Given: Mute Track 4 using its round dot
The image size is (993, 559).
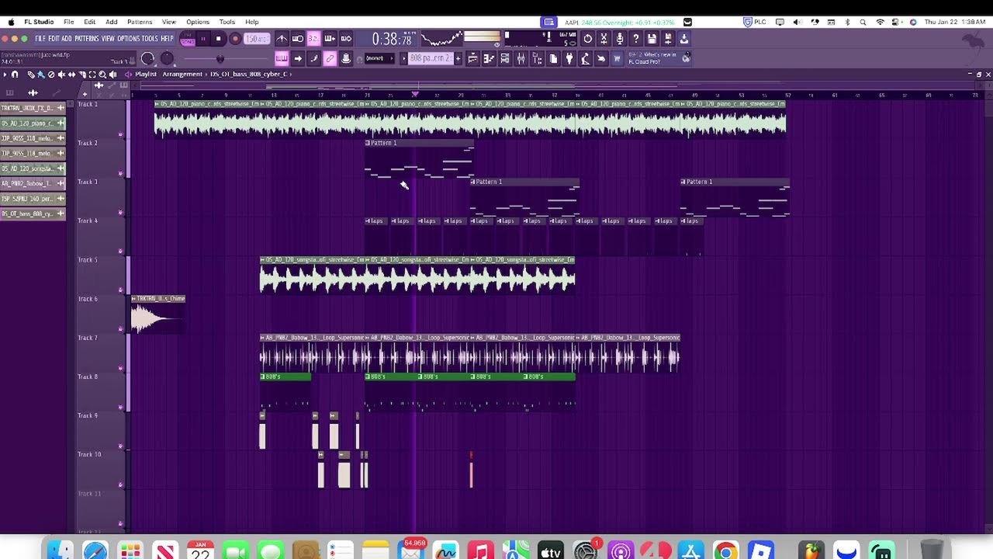Looking at the screenshot, I should pos(120,251).
